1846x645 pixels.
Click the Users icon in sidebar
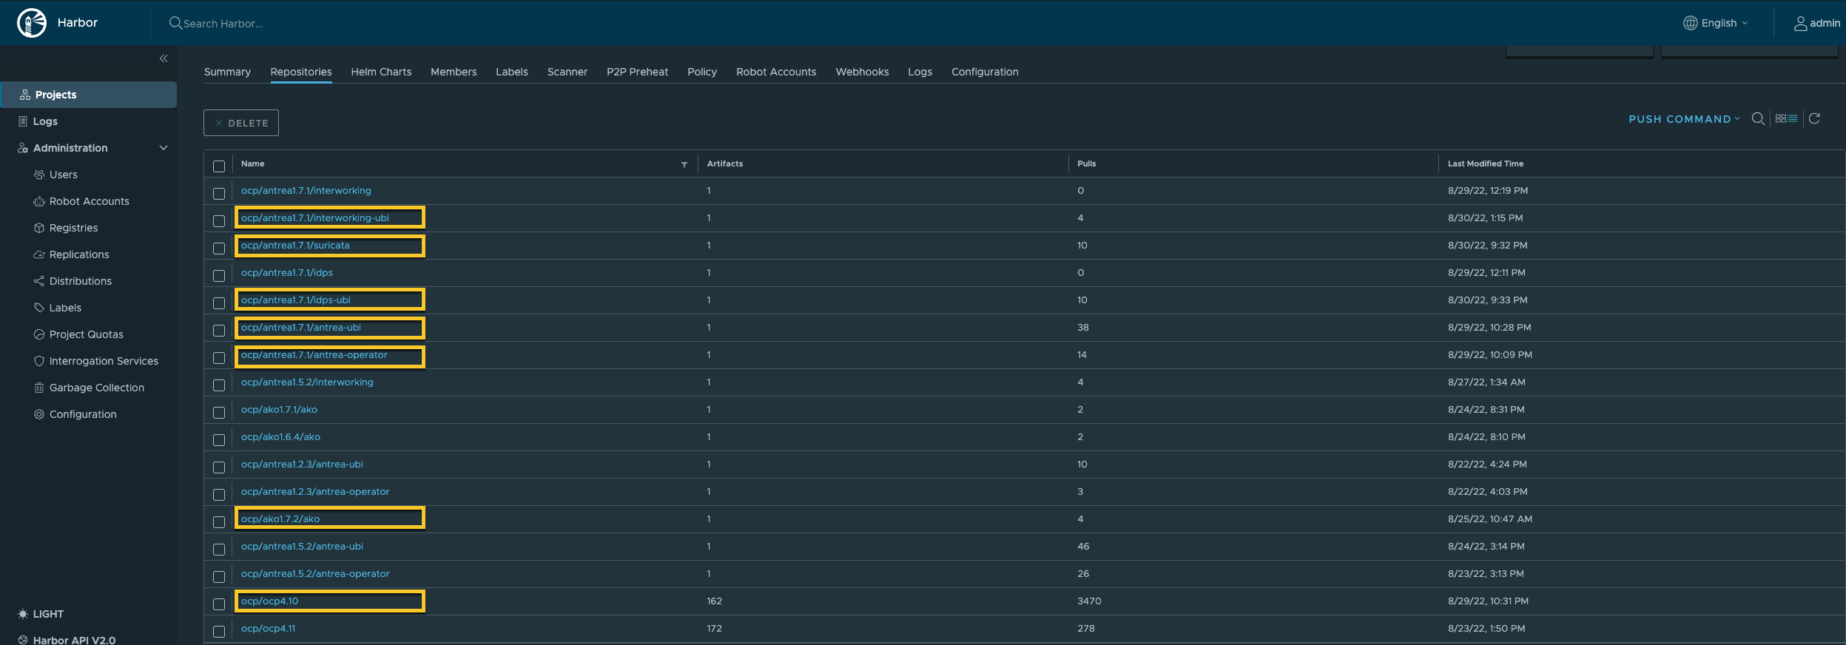pyautogui.click(x=39, y=175)
